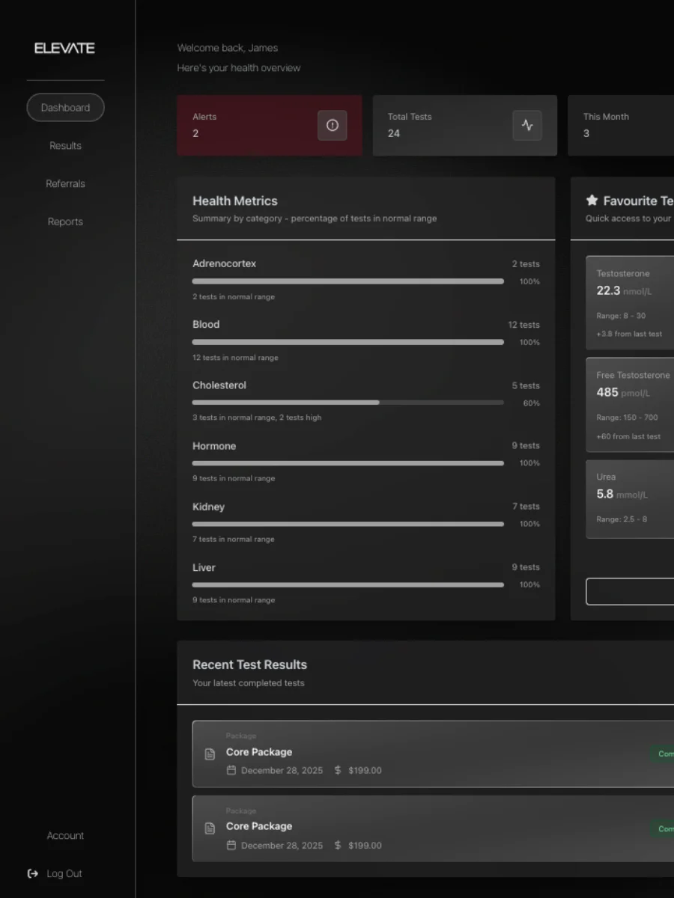Click the document icon on first Core Package
The width and height of the screenshot is (674, 898).
tap(210, 754)
